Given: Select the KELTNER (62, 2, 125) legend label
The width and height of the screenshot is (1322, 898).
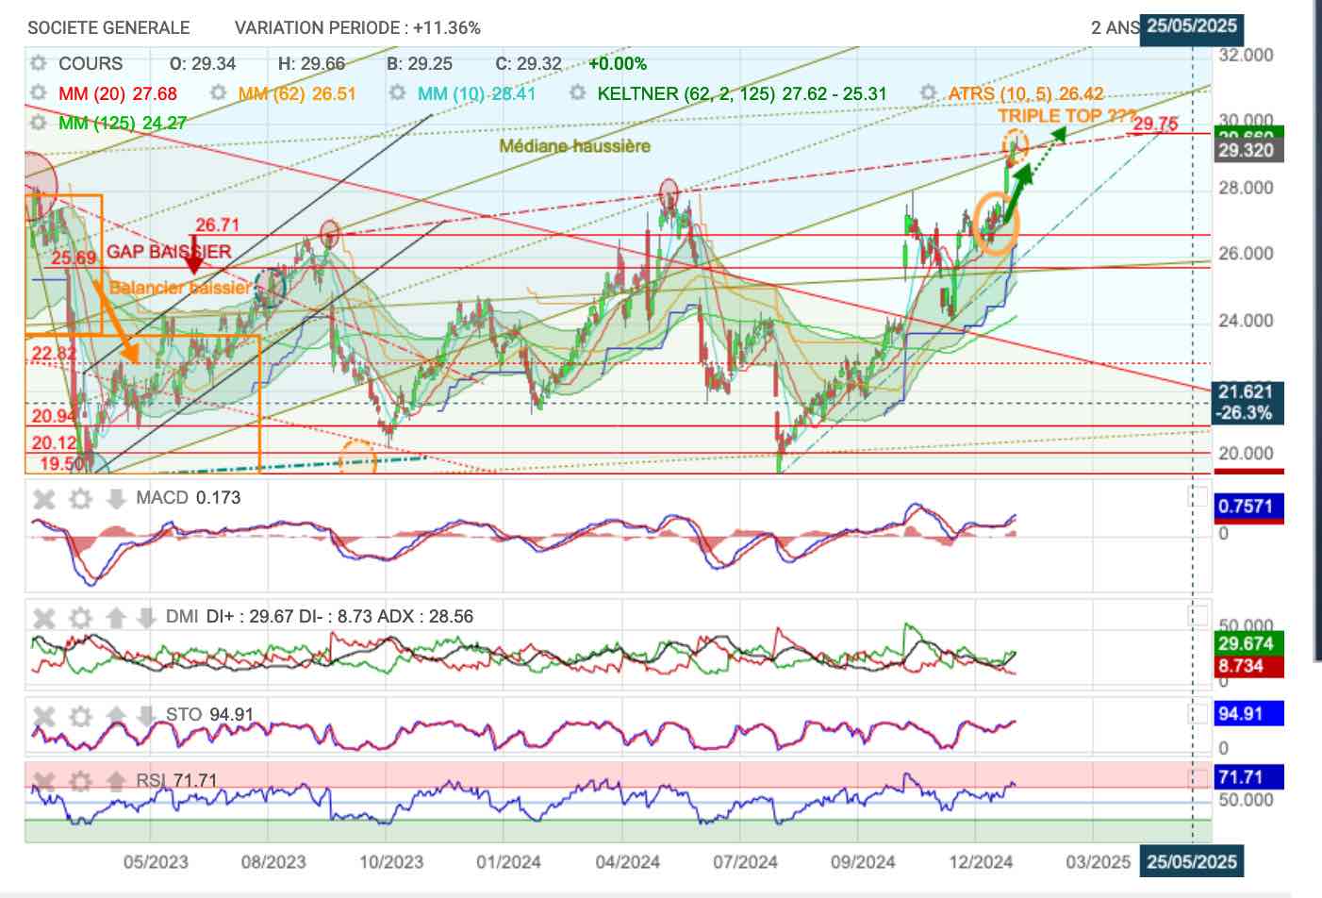Looking at the screenshot, I should 741,93.
